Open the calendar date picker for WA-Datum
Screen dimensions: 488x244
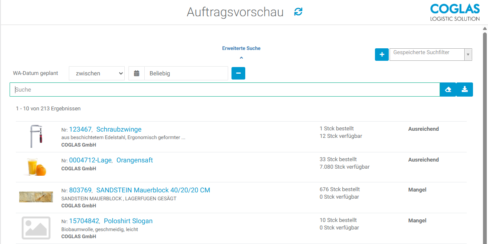[x=136, y=73]
